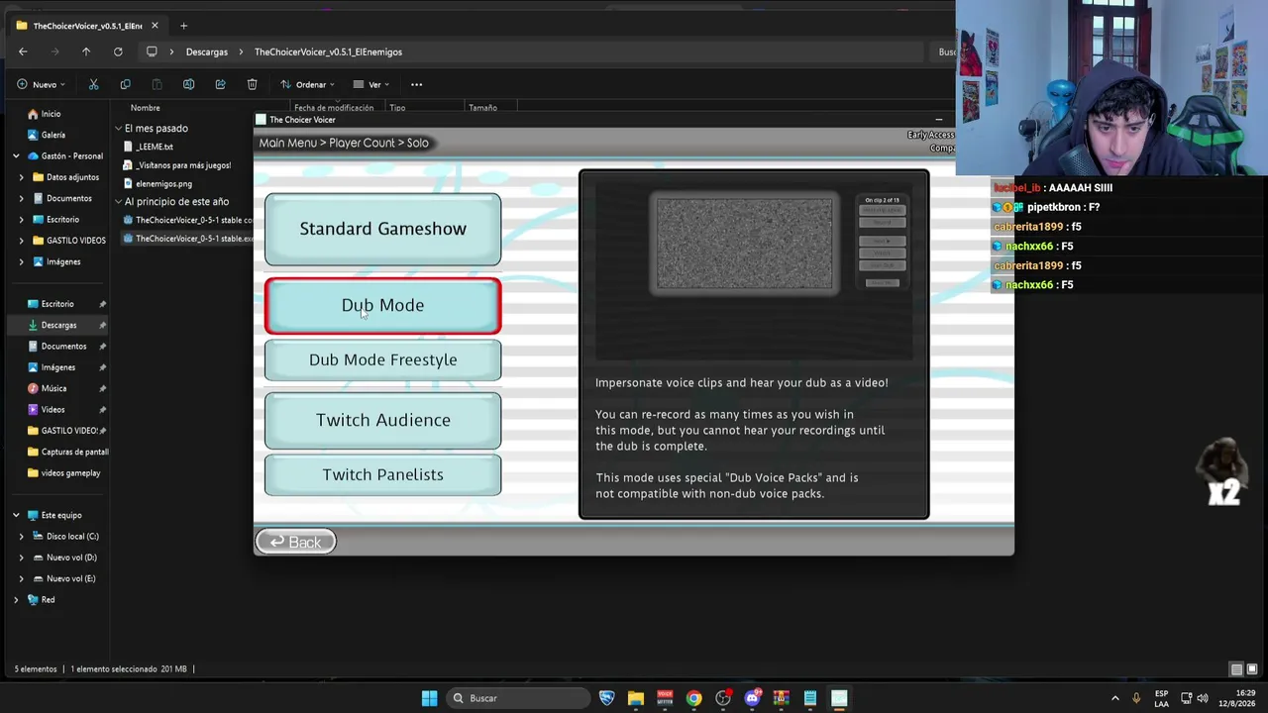The image size is (1268, 713).
Task: Open Galería in the Explorer sidebar
Action: click(x=46, y=135)
